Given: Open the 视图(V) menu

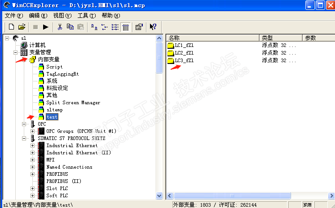Looking at the screenshot, I should click(62, 16).
